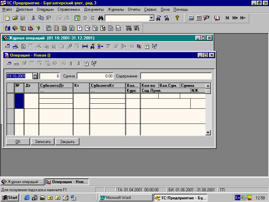Click the binoculars Find icon in main toolbar
This screenshot has height=202, width=269.
100,18
